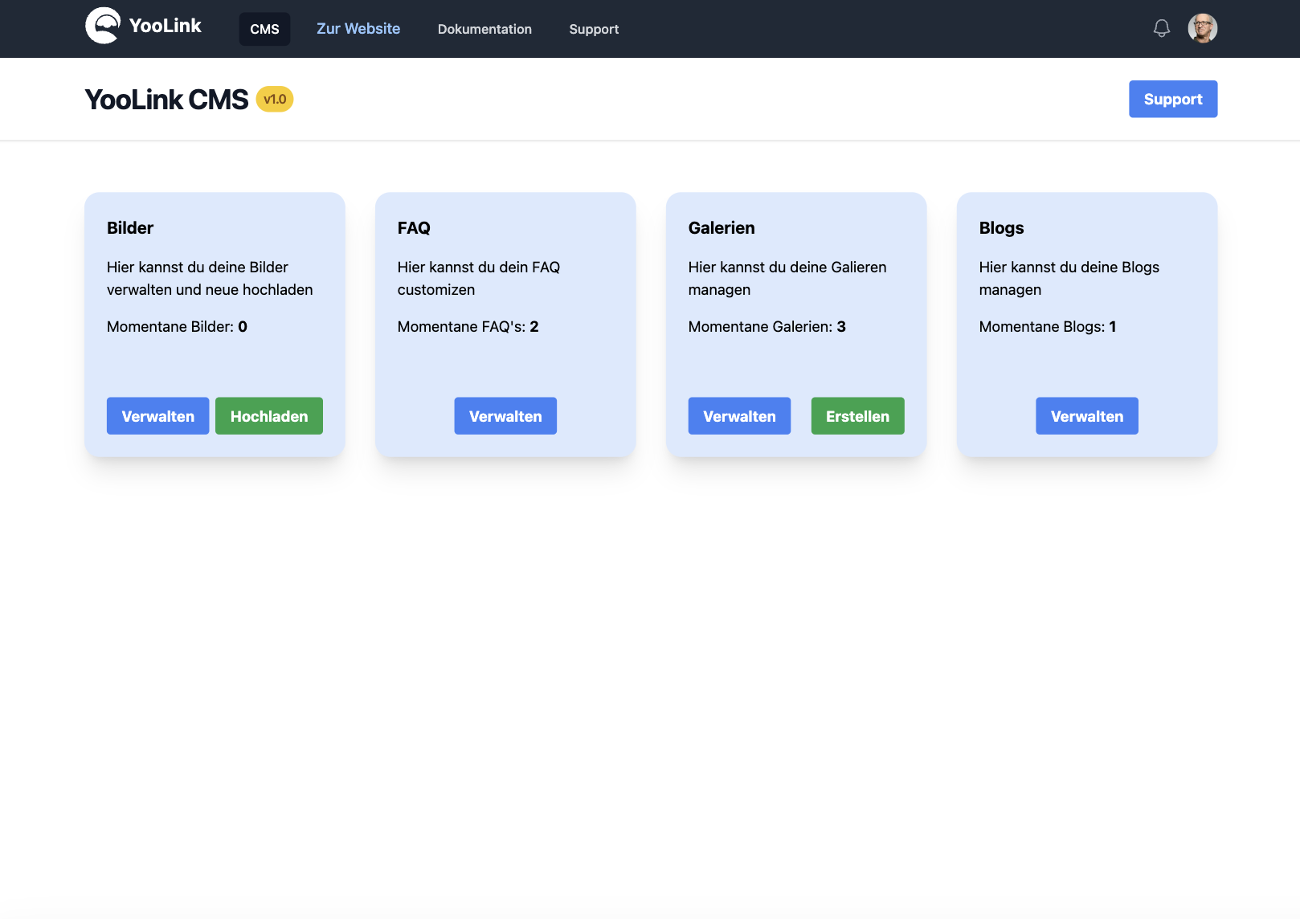1300x919 pixels.
Task: Open the notifications bell icon
Action: click(x=1160, y=28)
